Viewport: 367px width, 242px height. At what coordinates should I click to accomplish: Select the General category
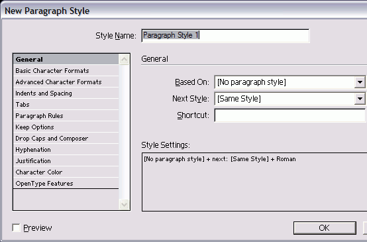click(66, 59)
